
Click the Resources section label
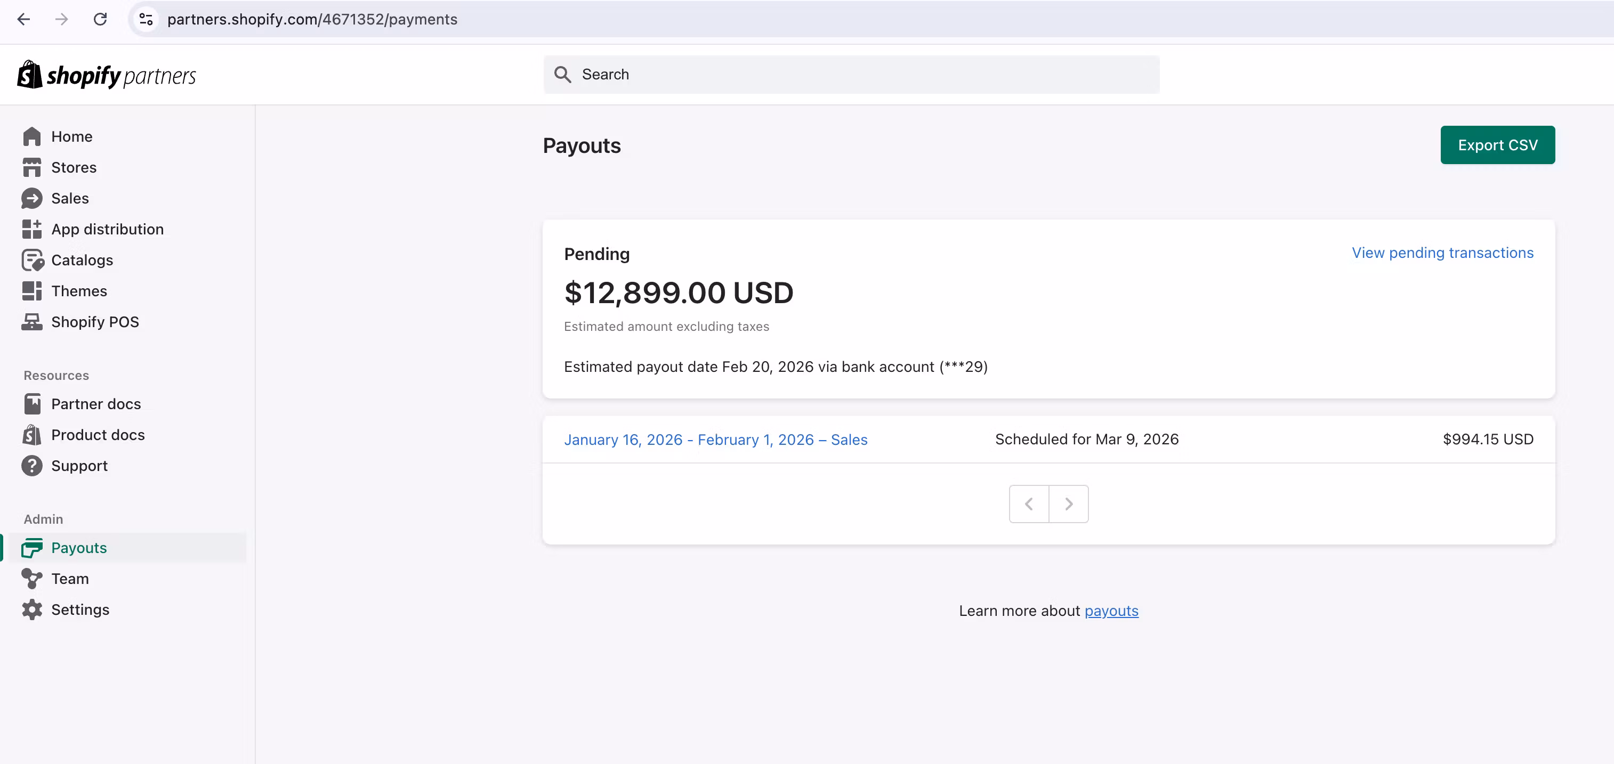point(57,376)
